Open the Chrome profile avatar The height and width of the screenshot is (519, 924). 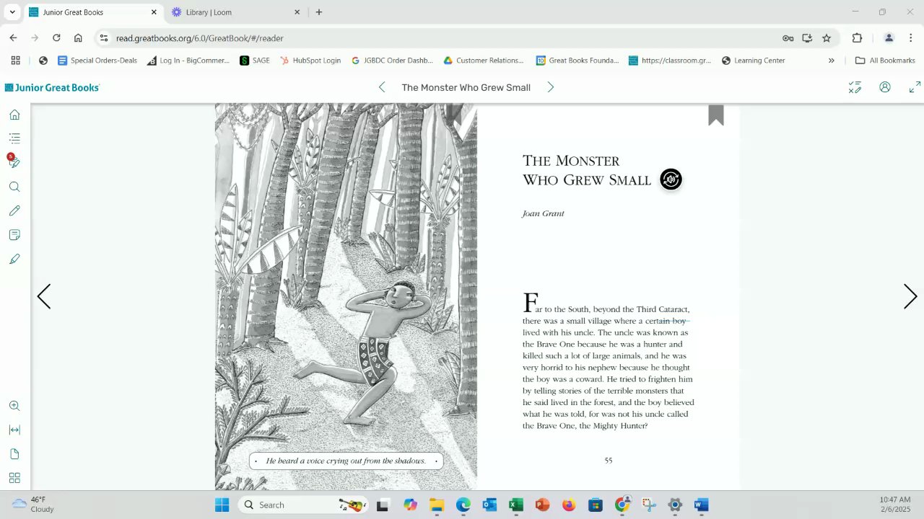click(889, 38)
